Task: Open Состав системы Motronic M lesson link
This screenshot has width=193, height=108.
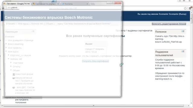Action: (x=25, y=90)
